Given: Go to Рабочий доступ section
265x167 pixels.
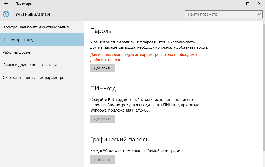Looking at the screenshot, I should pyautogui.click(x=17, y=52).
